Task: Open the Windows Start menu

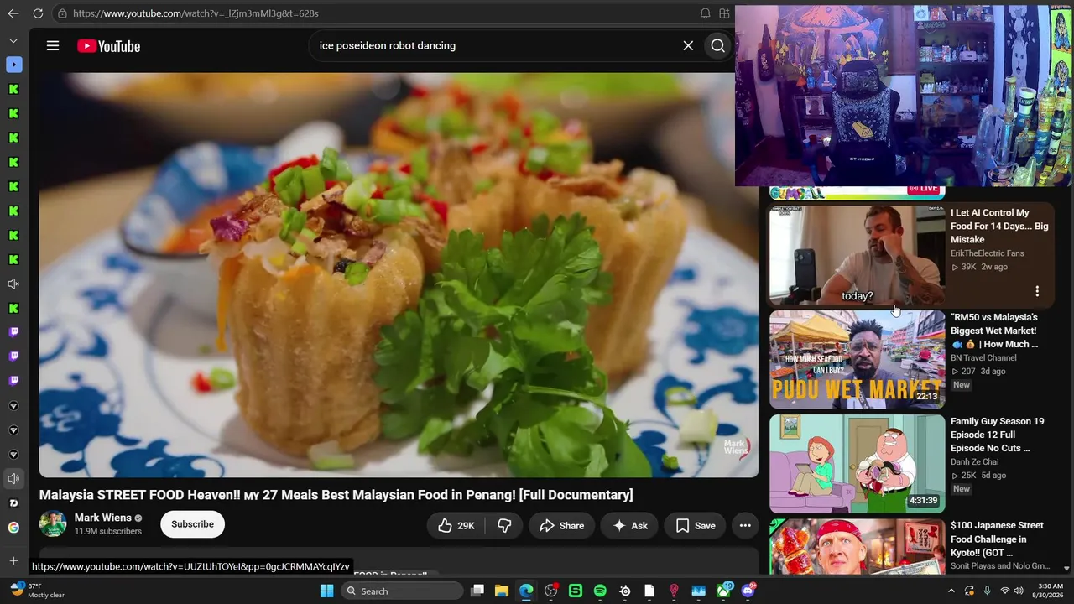Action: tap(327, 591)
